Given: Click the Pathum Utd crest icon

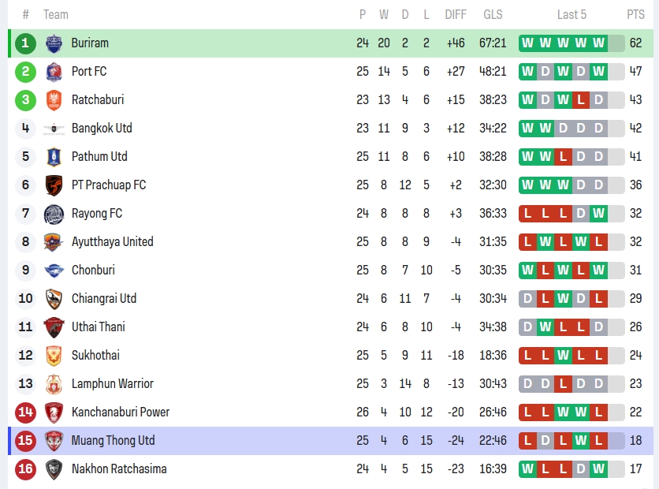Looking at the screenshot, I should coord(54,157).
